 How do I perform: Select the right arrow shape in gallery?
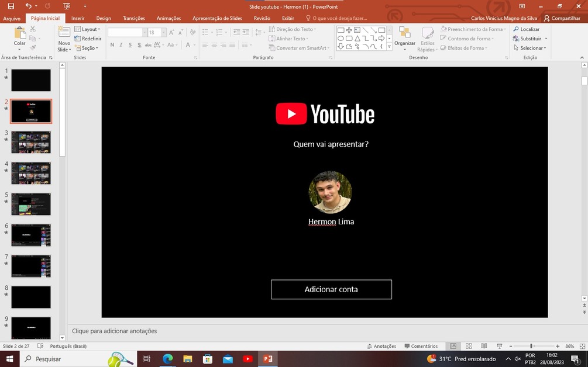(381, 38)
